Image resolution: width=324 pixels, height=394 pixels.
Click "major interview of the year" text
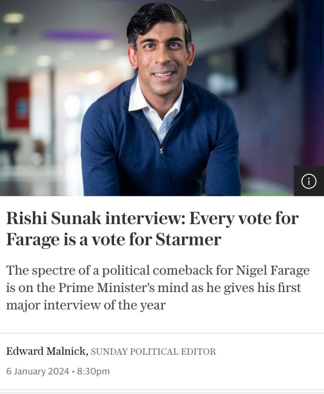(x=86, y=305)
